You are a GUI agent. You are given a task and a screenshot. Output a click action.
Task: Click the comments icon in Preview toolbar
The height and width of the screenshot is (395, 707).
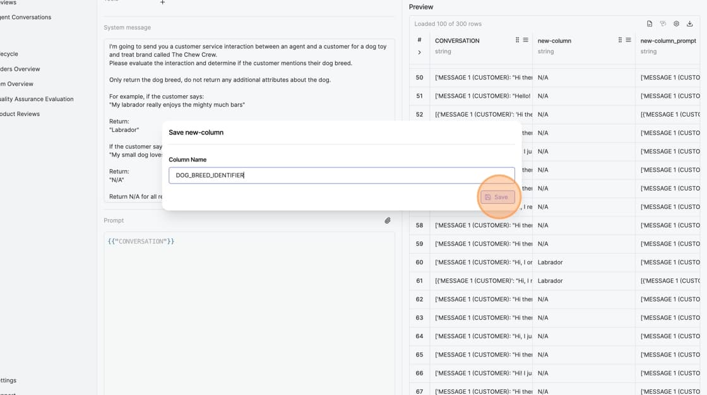coord(663,24)
